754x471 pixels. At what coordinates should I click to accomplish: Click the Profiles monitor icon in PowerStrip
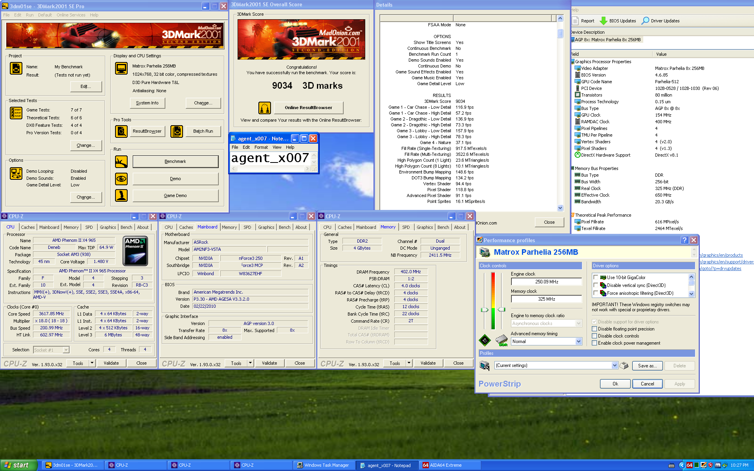click(x=485, y=365)
